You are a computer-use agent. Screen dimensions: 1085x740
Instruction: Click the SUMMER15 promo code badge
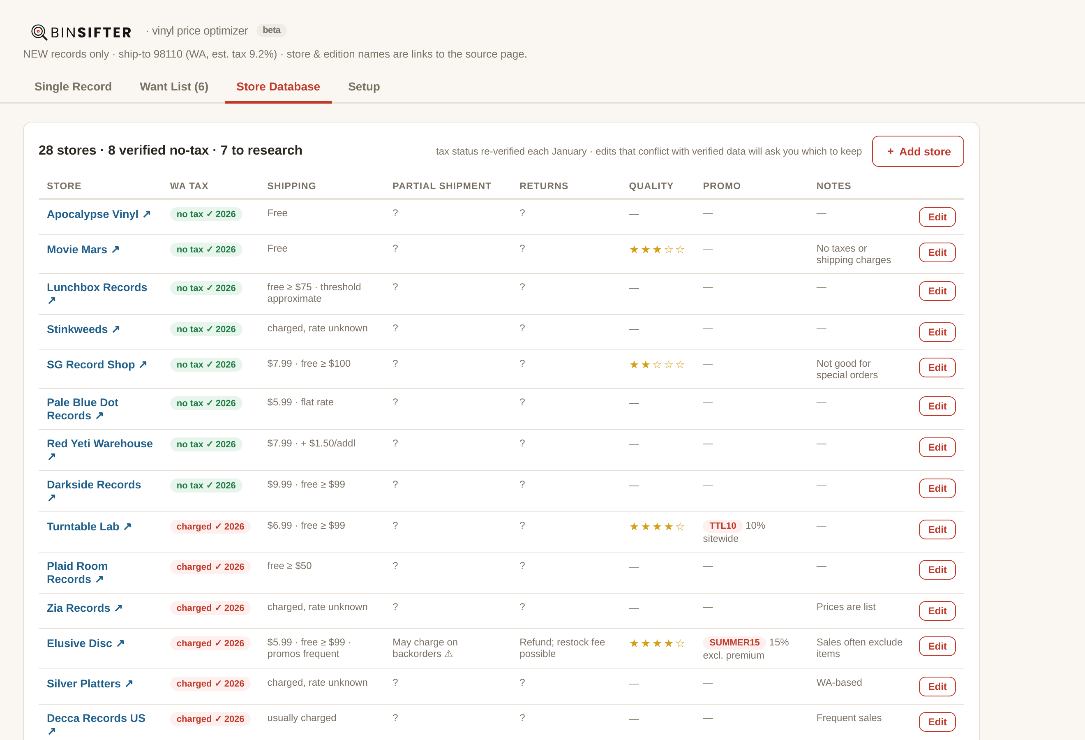point(734,643)
